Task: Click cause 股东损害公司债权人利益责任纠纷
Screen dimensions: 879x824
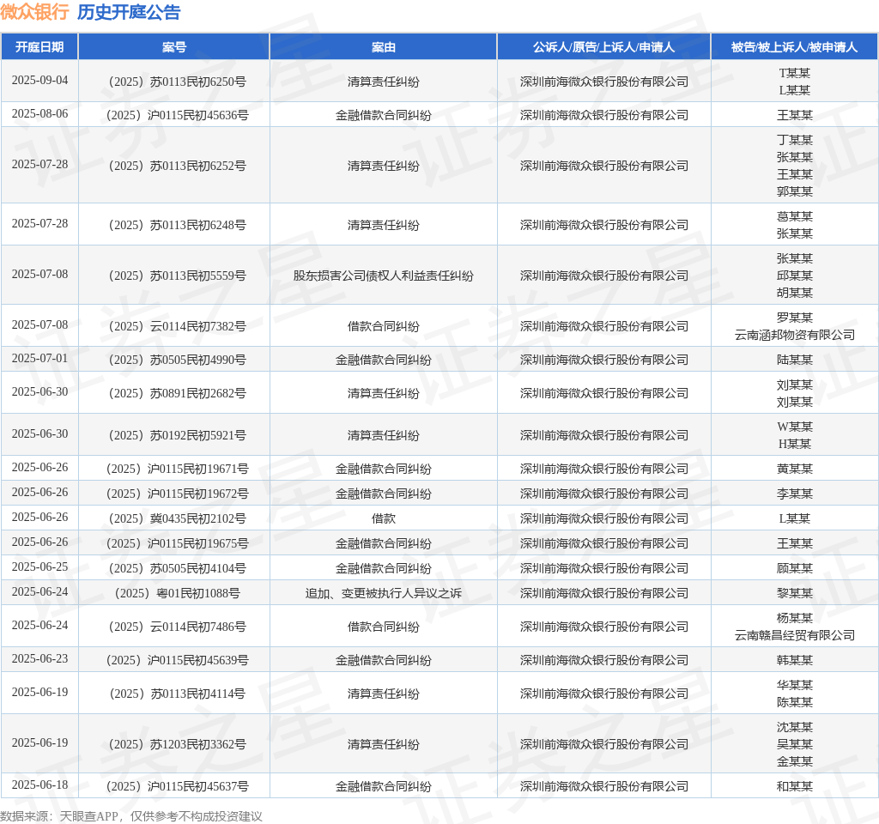Action: [384, 276]
